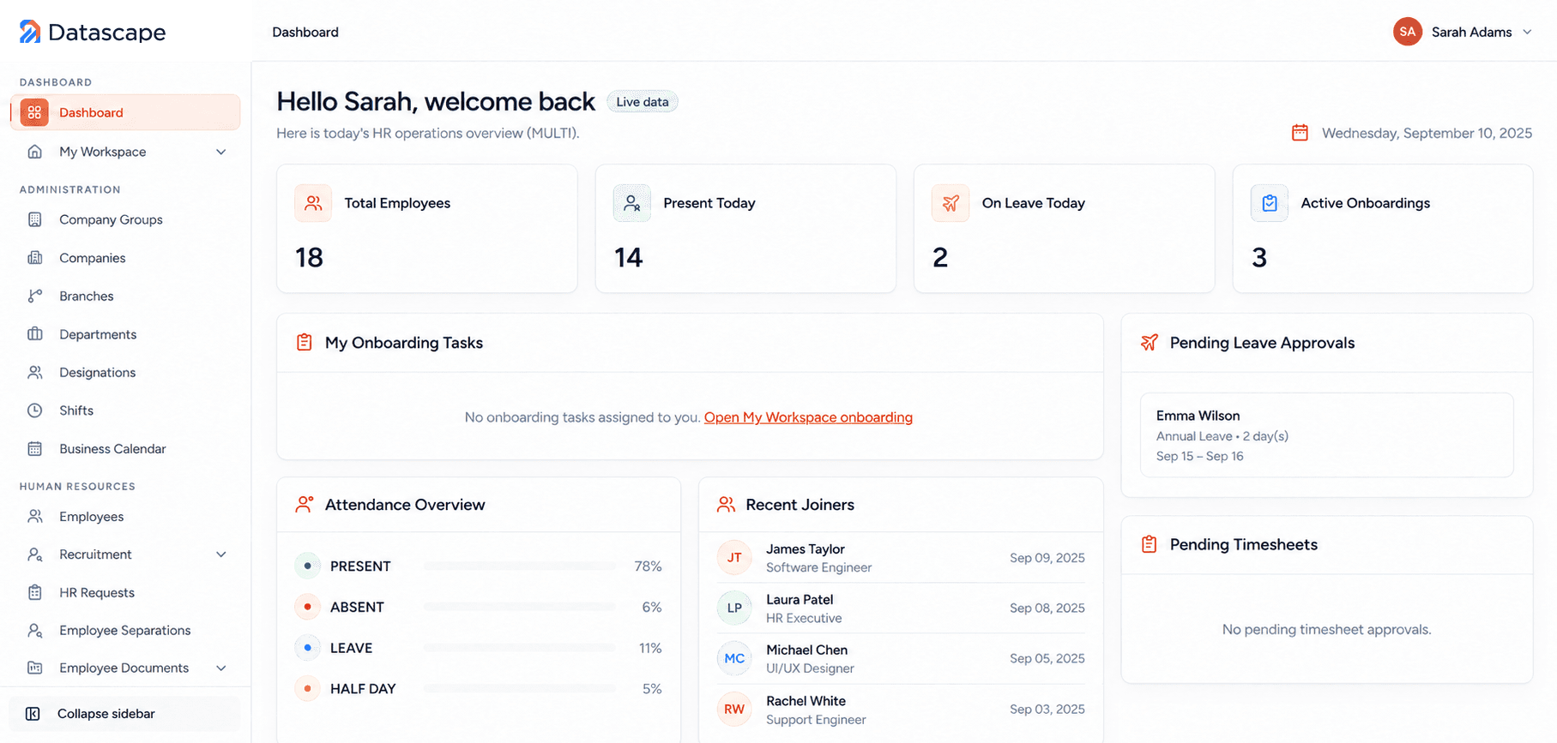The height and width of the screenshot is (743, 1557).
Task: Click the LEAVE attendance progress bar
Action: (x=520, y=648)
